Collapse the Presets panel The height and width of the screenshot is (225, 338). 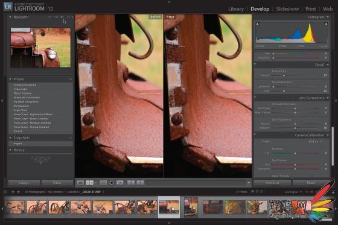point(10,79)
